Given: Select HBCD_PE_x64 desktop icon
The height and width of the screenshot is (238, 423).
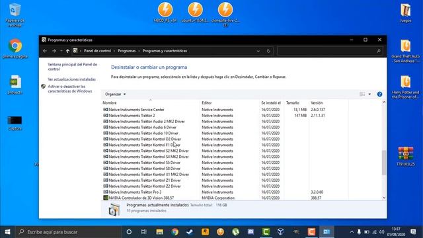Looking at the screenshot, I should click(165, 13).
